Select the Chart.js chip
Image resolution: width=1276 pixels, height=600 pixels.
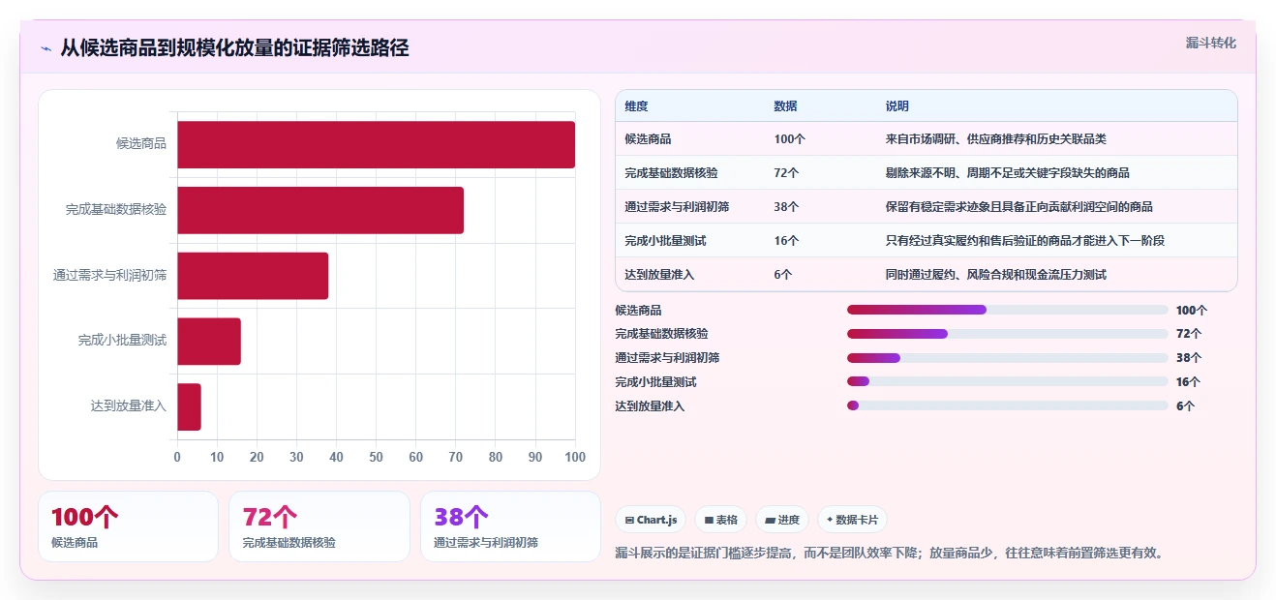651,520
